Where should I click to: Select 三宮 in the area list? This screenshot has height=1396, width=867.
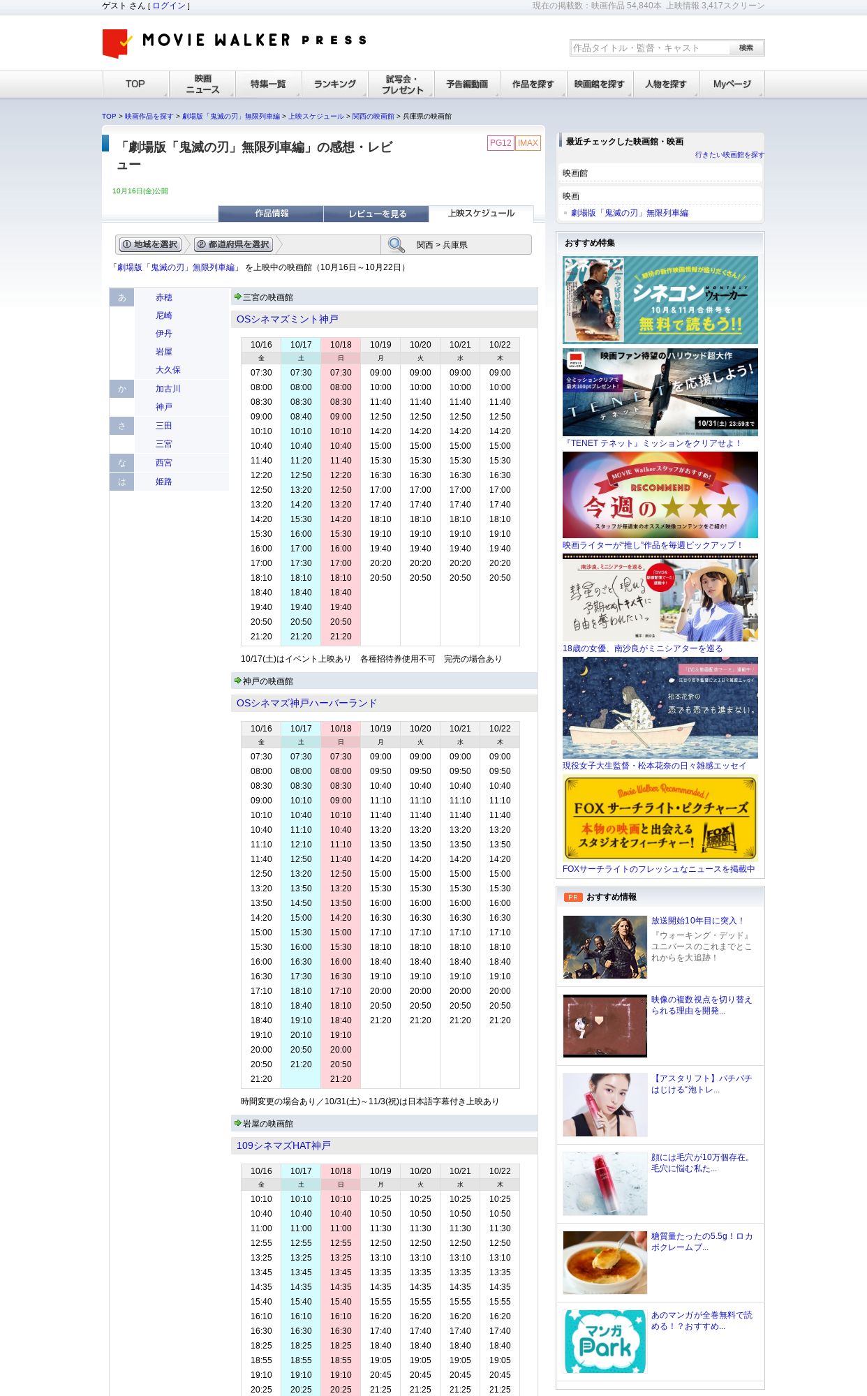coord(164,444)
